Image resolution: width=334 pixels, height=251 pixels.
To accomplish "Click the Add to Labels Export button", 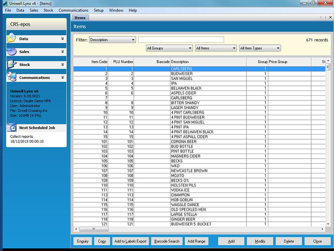I will pyautogui.click(x=130, y=241).
